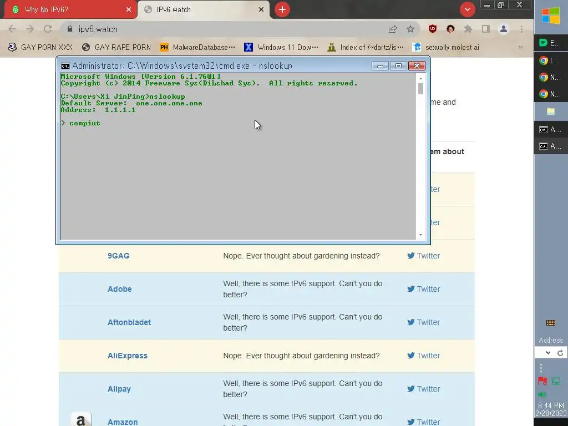568x426 pixels.
Task: Open the Amazon link
Action: (x=123, y=422)
